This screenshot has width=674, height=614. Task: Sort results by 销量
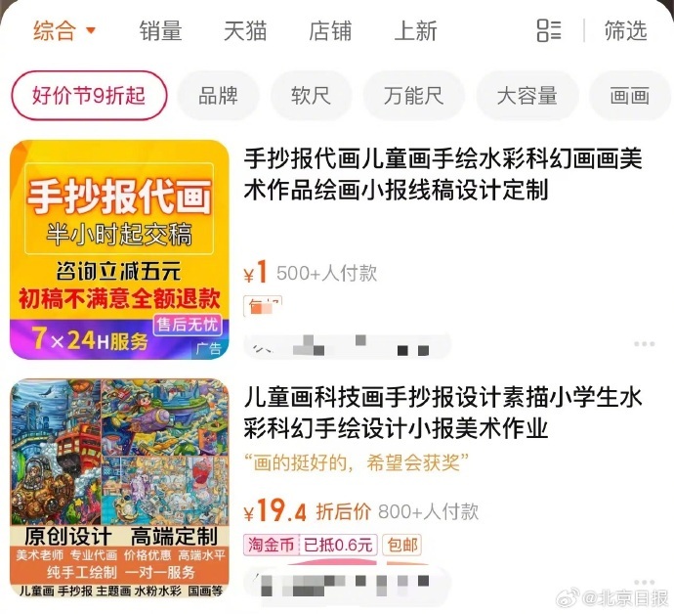160,31
